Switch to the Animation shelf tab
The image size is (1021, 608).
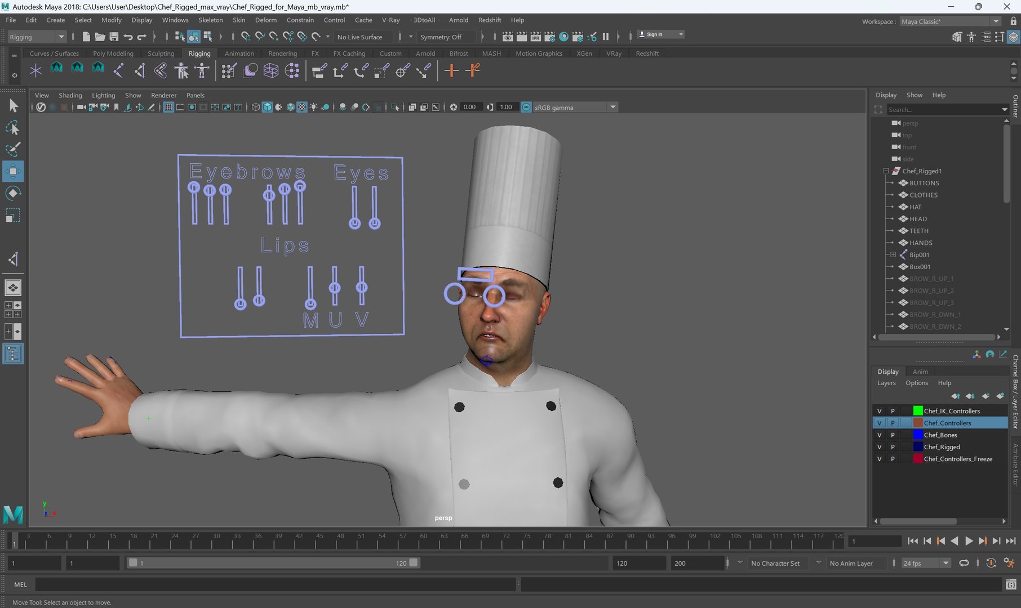[239, 53]
